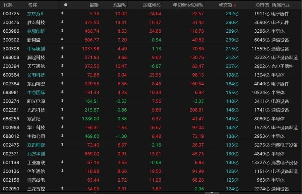Click year-to-date change 208.61
This screenshot has height=194, width=302.
pyautogui.click(x=196, y=110)
